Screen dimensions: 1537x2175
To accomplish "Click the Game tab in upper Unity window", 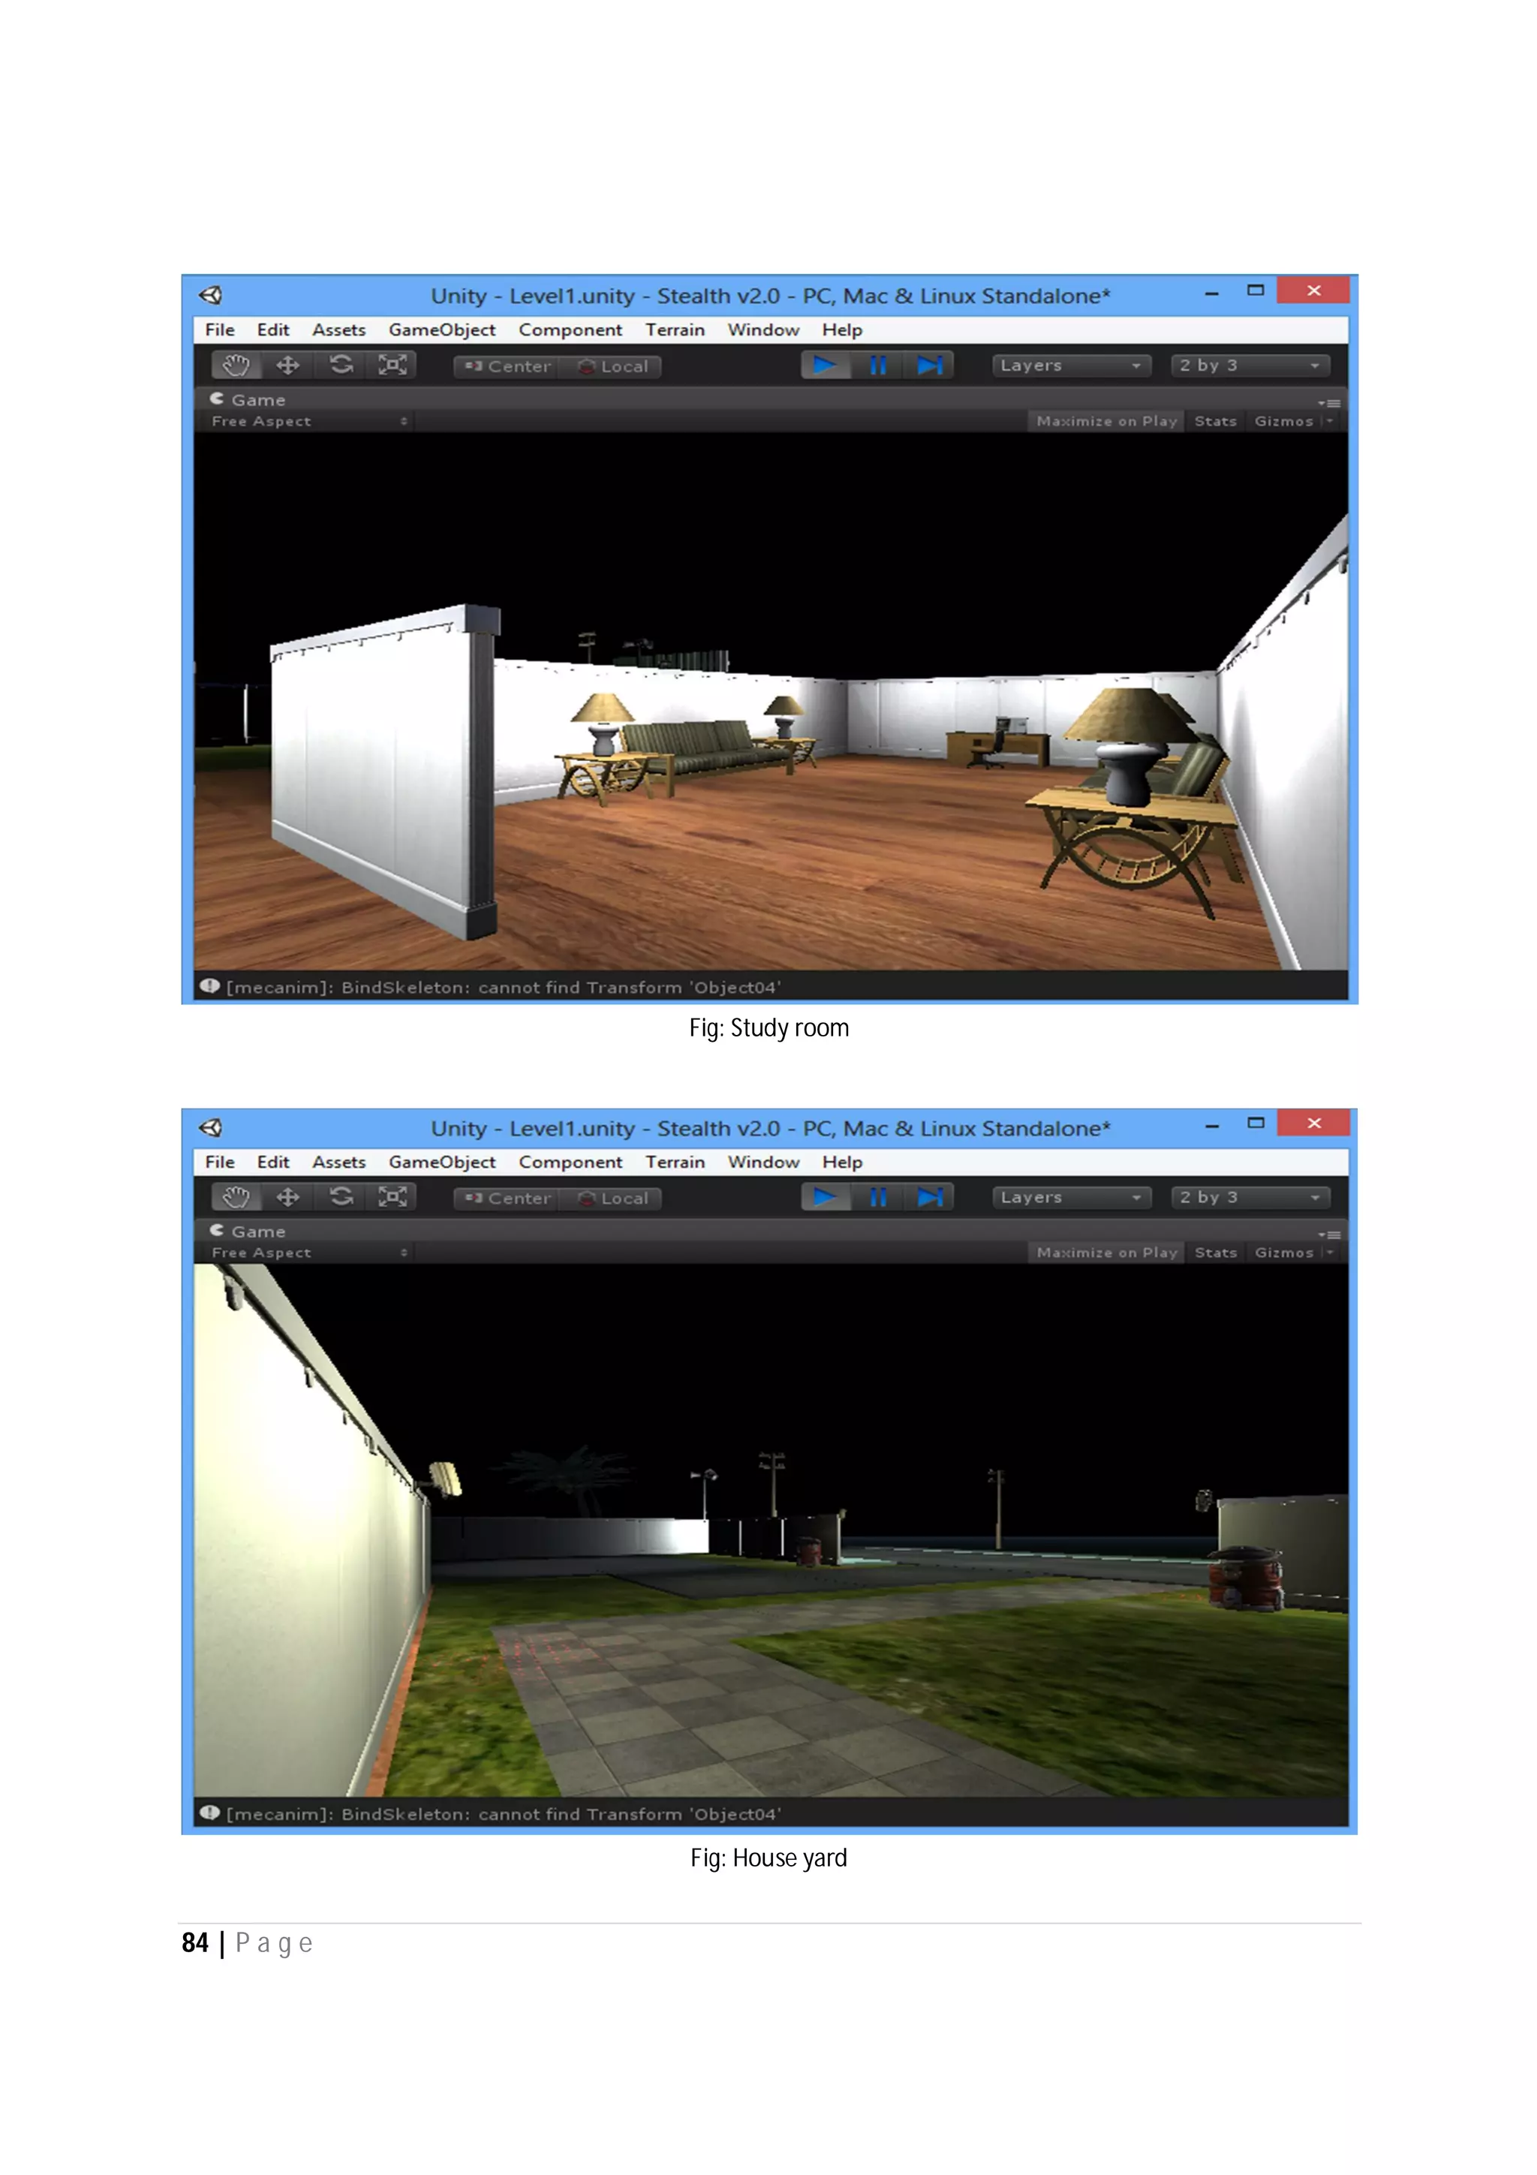I will click(248, 400).
